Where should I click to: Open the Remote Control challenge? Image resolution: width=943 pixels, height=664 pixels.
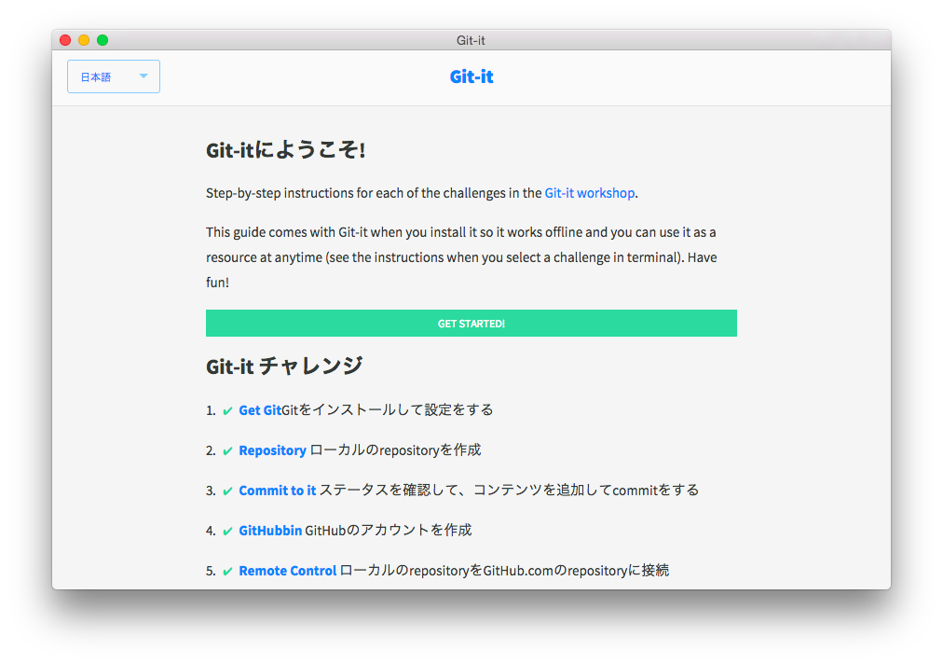(x=287, y=570)
